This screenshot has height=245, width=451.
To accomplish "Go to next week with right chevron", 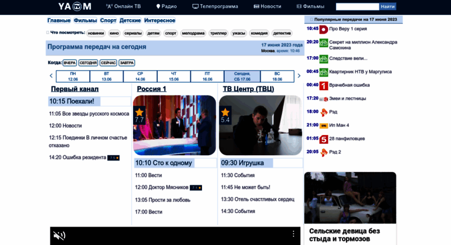I will (x=299, y=76).
